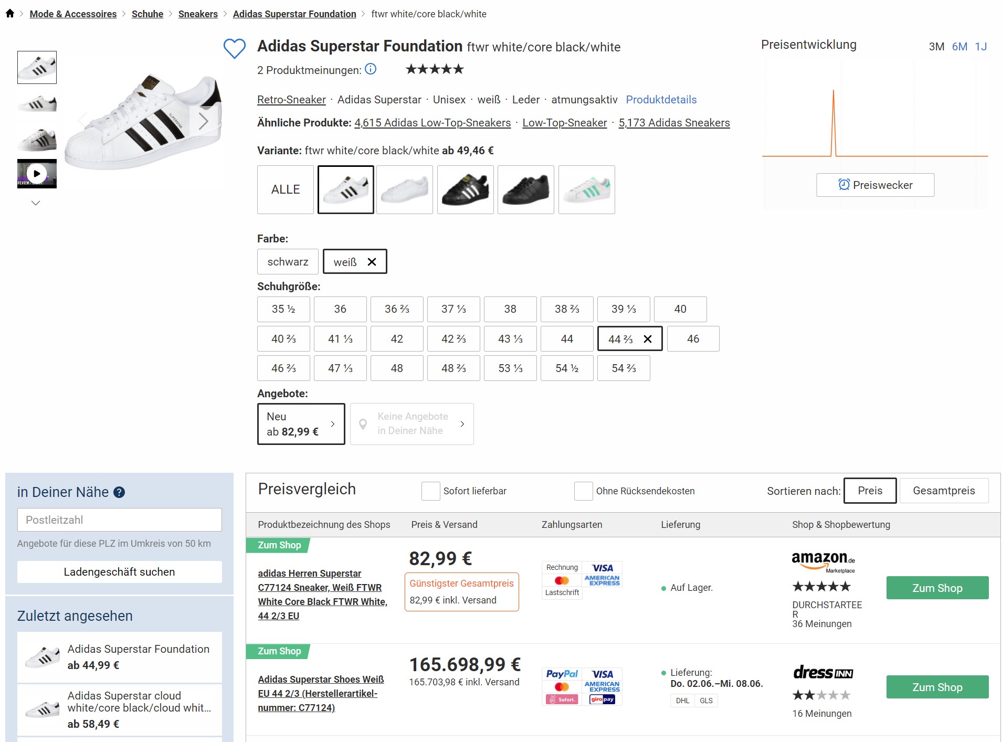Click dressinn two-star shop rating
Screen dimensions: 1002x742
(x=821, y=695)
